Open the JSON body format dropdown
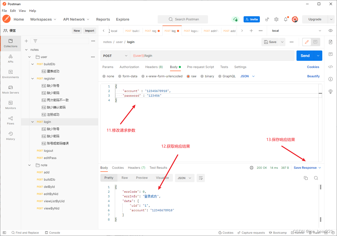Viewport: 337px width, 236px height. coord(248,76)
